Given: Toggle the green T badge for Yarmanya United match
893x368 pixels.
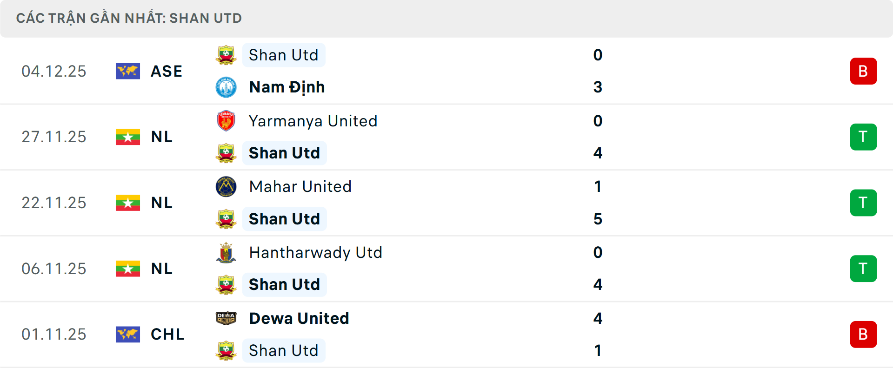Looking at the screenshot, I should click(863, 137).
